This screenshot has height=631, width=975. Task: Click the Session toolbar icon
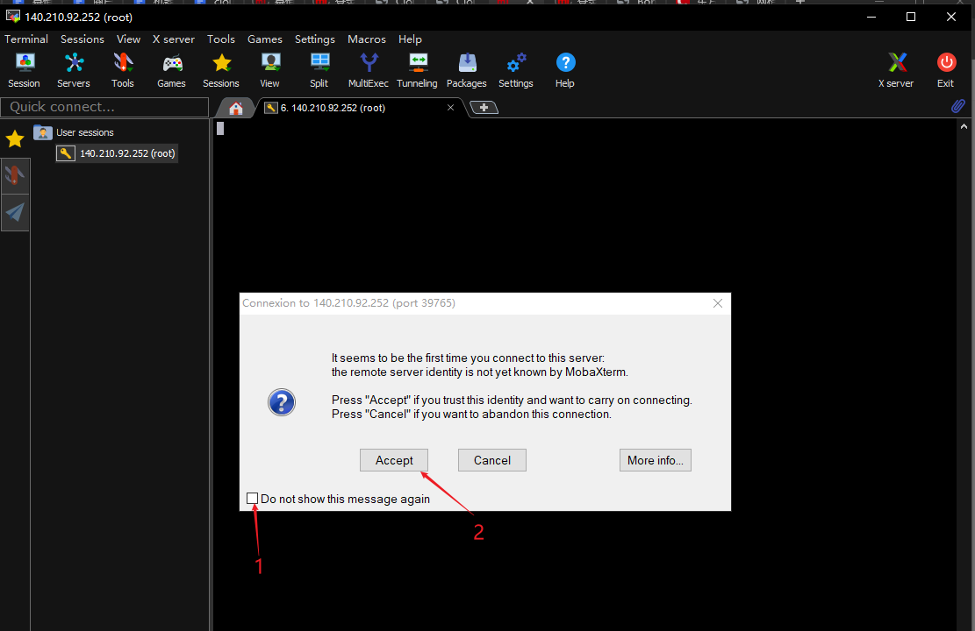point(24,69)
